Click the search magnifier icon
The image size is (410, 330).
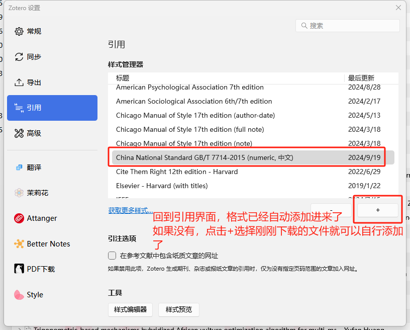(304, 25)
